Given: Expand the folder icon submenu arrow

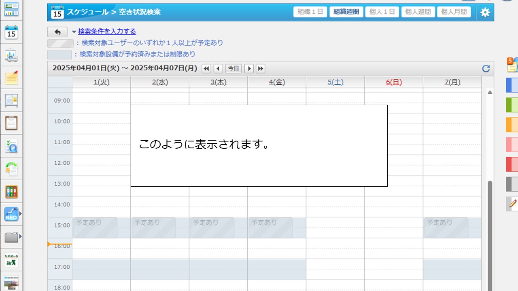Looking at the screenshot, I should 20,236.
